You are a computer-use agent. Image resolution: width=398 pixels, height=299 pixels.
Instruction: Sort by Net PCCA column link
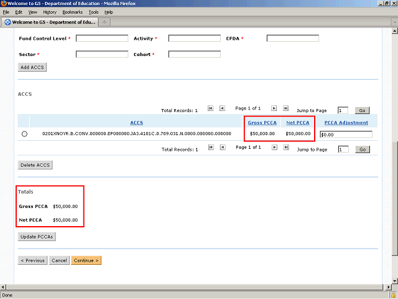(298, 123)
